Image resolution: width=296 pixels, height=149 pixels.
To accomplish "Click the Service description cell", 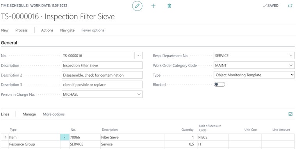I will point(132,144).
